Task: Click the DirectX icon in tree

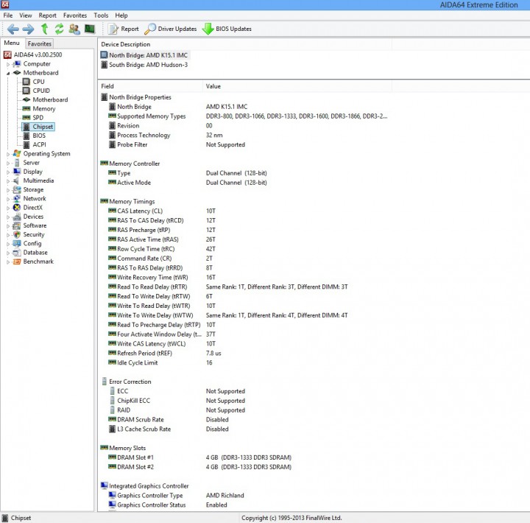Action: (x=17, y=208)
